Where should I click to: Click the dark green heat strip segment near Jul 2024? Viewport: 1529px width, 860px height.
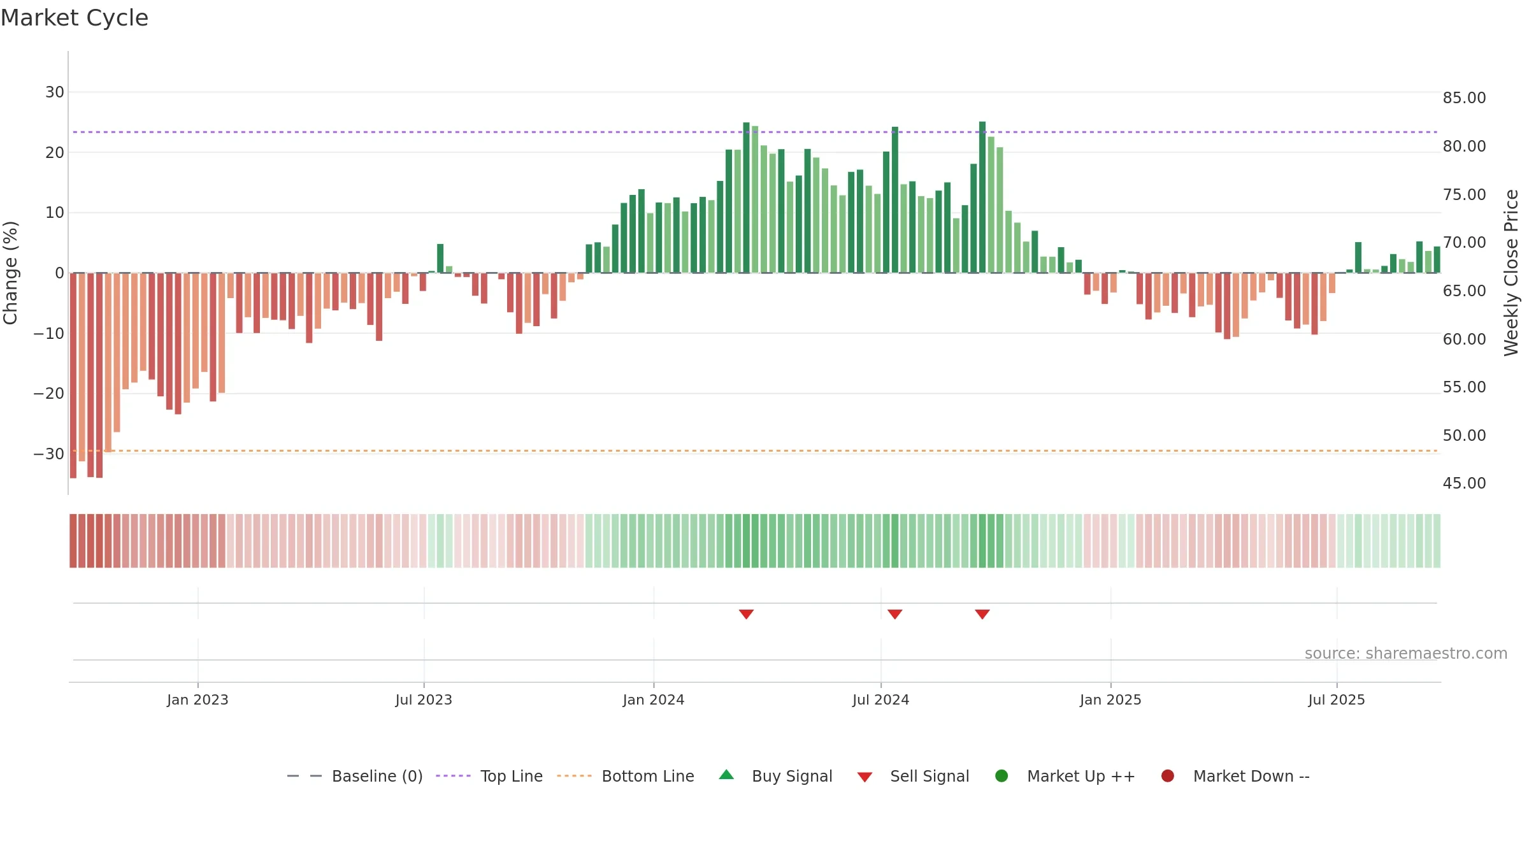click(894, 541)
